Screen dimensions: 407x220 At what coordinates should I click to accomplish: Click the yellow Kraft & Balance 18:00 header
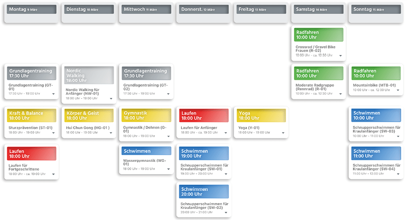point(31,116)
